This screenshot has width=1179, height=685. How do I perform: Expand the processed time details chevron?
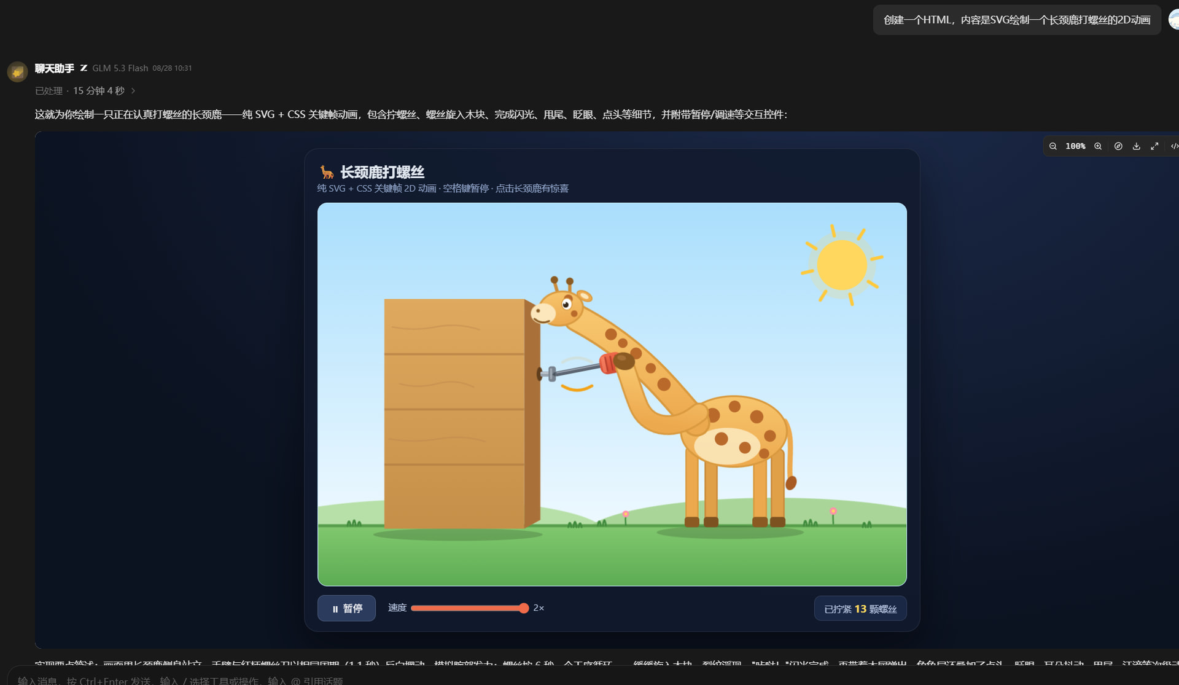[133, 91]
